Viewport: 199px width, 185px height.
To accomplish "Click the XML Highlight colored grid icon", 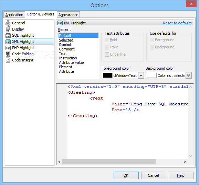I will click(8, 42).
